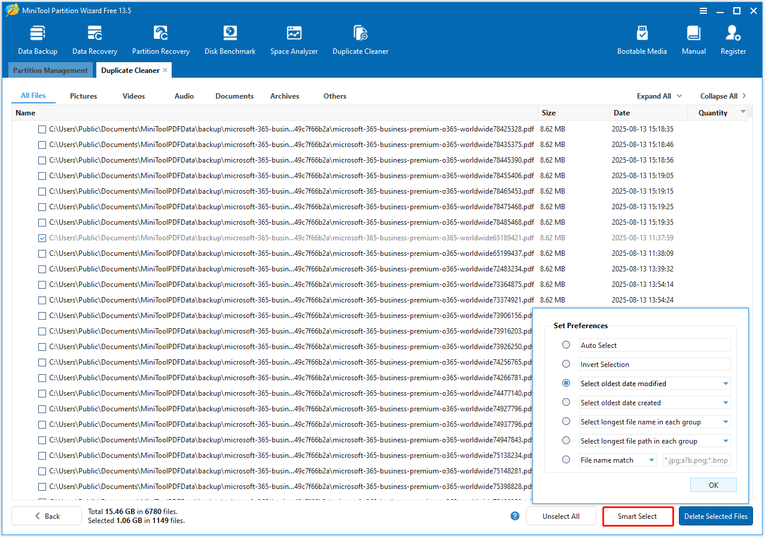This screenshot has width=765, height=538.
Task: Collapse All file groups
Action: tap(718, 96)
